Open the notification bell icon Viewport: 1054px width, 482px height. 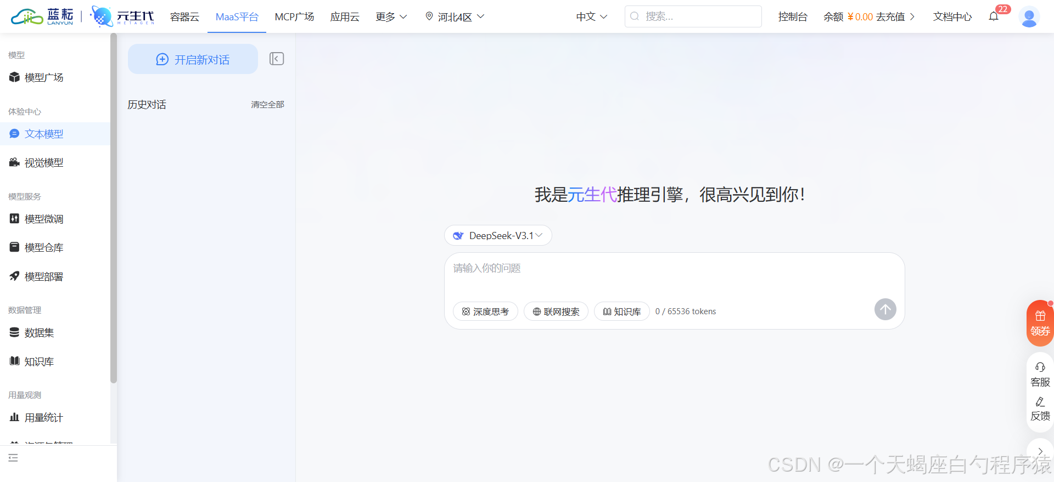[x=994, y=16]
